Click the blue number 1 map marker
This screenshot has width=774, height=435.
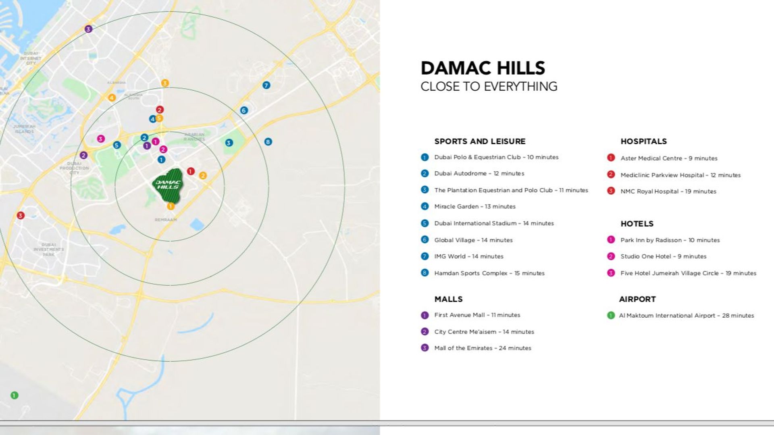point(161,160)
